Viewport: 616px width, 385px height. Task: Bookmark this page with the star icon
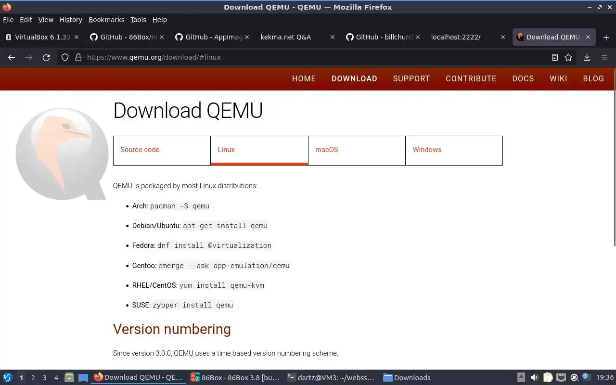568,57
